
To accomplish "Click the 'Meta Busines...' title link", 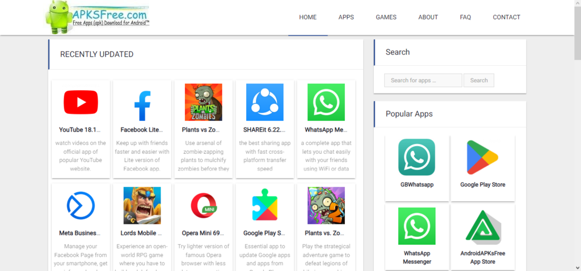I will click(79, 233).
